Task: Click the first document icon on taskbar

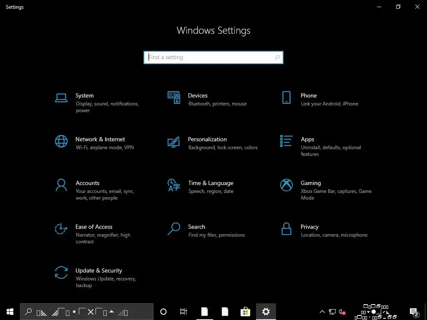Action: 204,312
